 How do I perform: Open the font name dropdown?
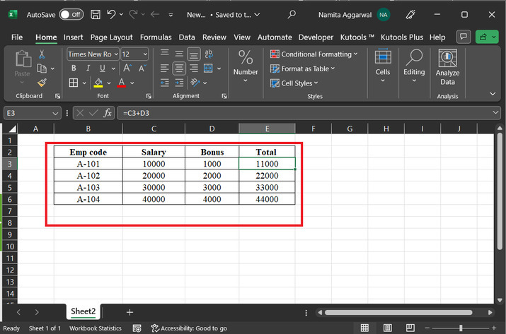(115, 54)
